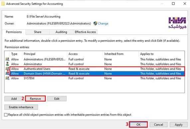Click Read & execute in Authenticated Users row
Screen dimensions: 190x129
point(79,69)
